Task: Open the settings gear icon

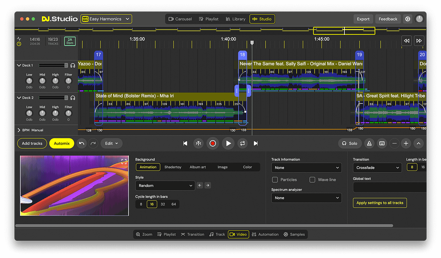Action: (408, 19)
